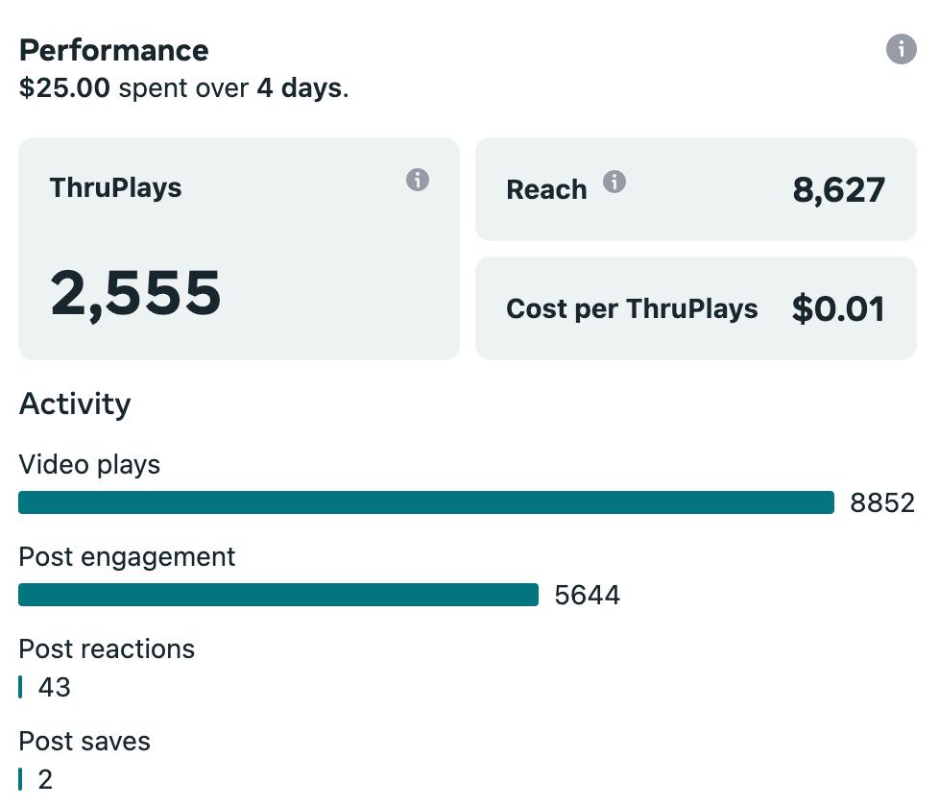Viewport: 939px width, 807px height.
Task: Click the 5644 post engagement count
Action: click(587, 596)
